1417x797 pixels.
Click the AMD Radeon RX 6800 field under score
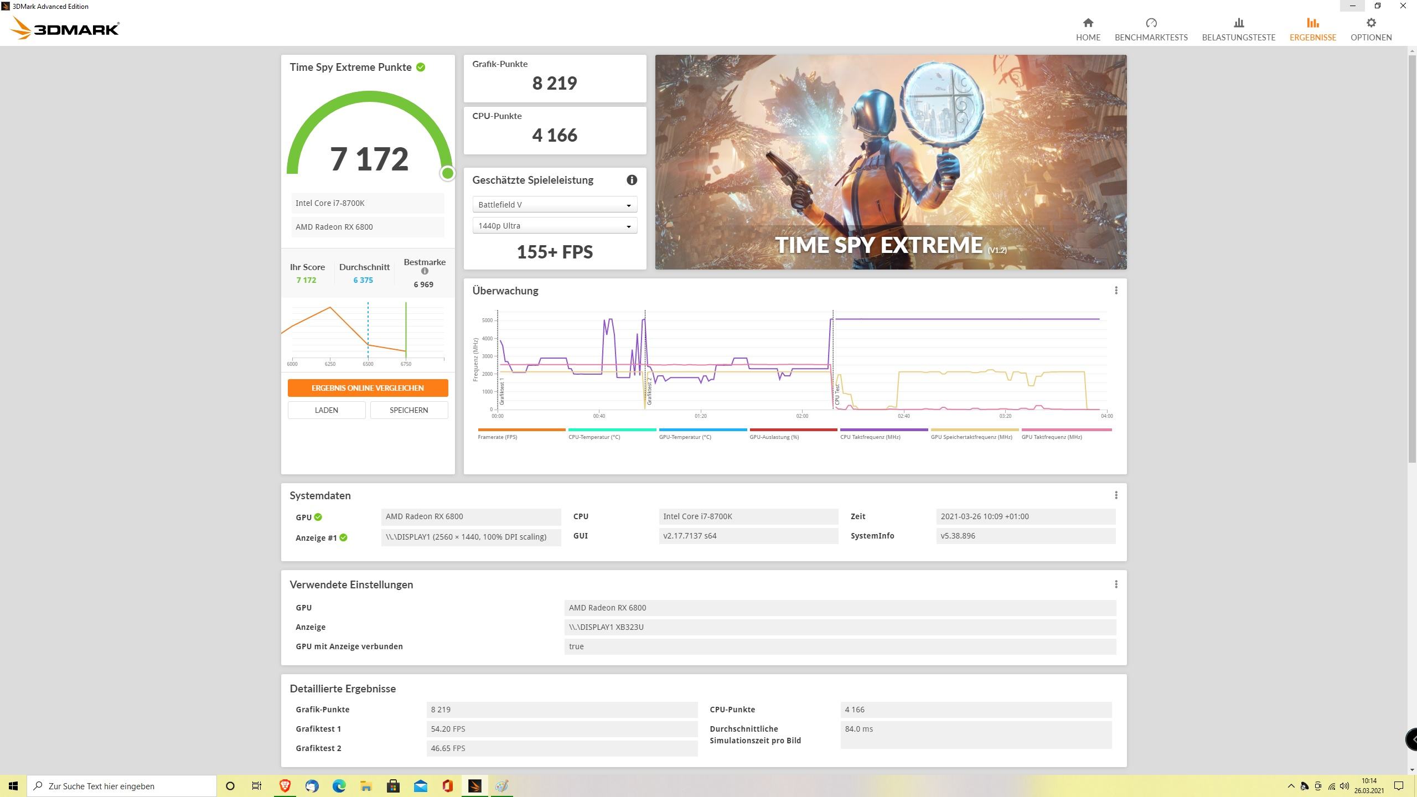(x=368, y=227)
